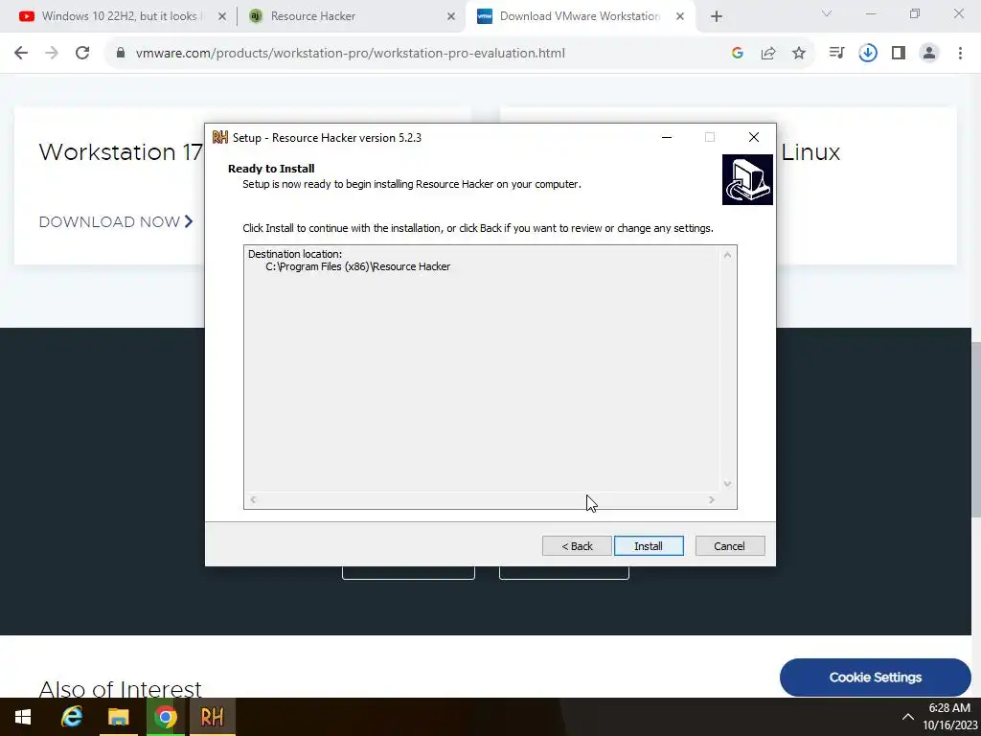Close the Download VMware Workstation tab
981x736 pixels.
[680, 17]
